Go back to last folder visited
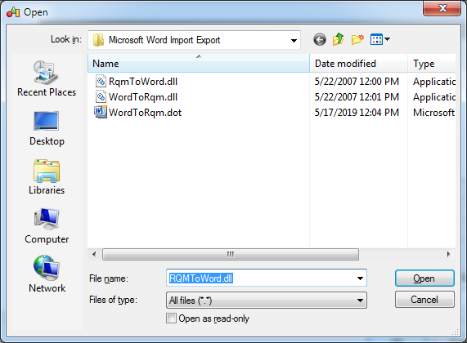This screenshot has width=467, height=343. [x=320, y=39]
